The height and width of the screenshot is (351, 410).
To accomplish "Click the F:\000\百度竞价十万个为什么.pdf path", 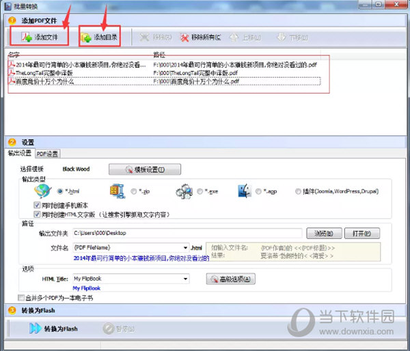I will (x=196, y=81).
